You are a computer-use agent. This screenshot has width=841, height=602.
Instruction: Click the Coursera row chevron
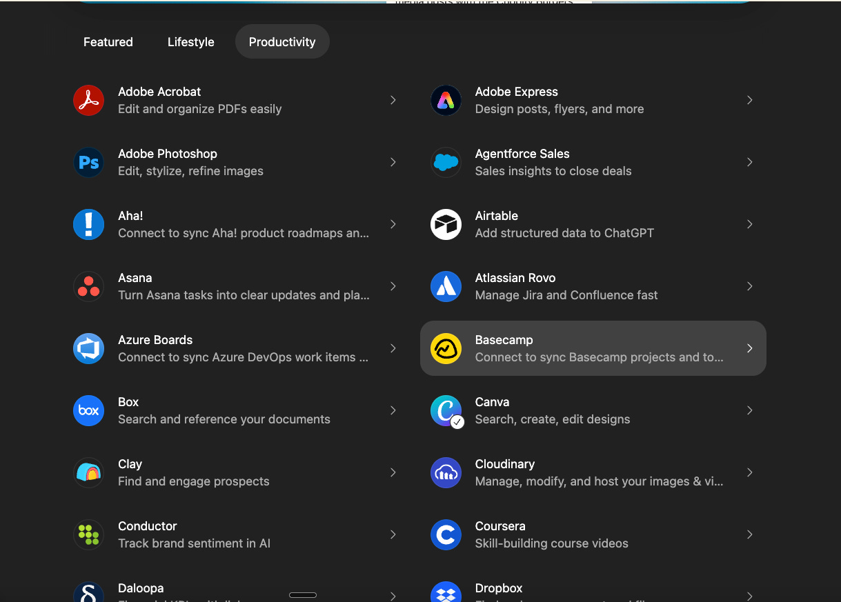tap(750, 534)
